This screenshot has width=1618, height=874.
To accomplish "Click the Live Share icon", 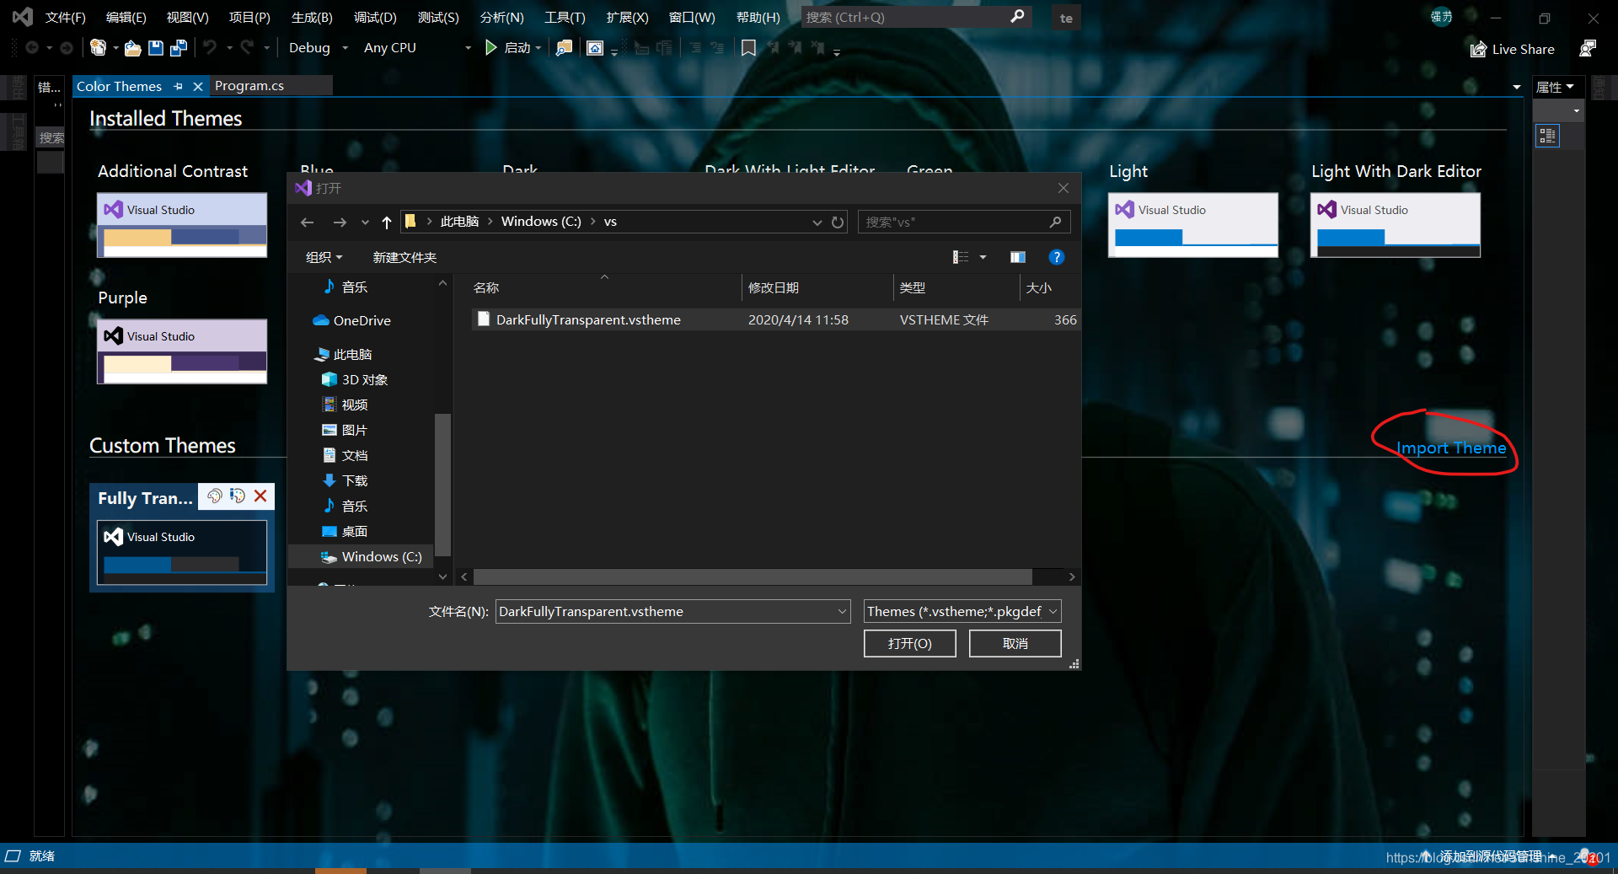I will pos(1478,50).
